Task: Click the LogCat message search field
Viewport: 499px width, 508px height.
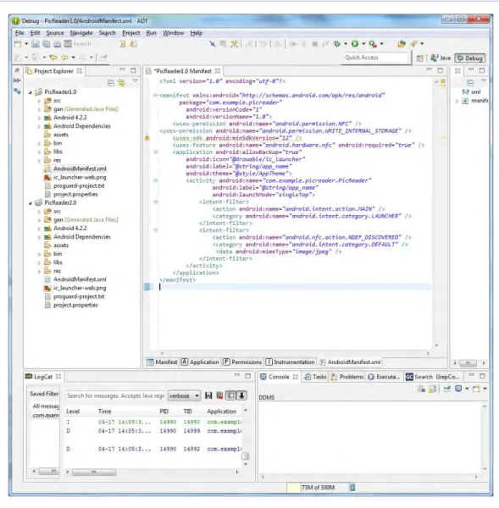Action: pyautogui.click(x=115, y=395)
